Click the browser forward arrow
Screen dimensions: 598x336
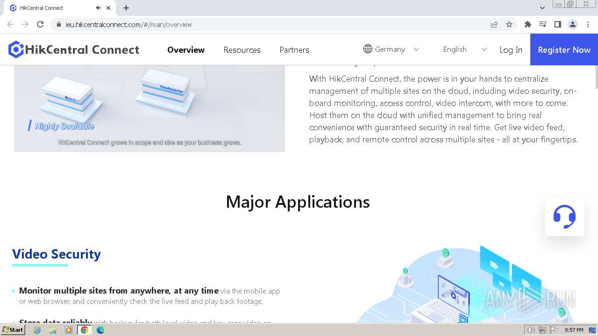pos(25,24)
